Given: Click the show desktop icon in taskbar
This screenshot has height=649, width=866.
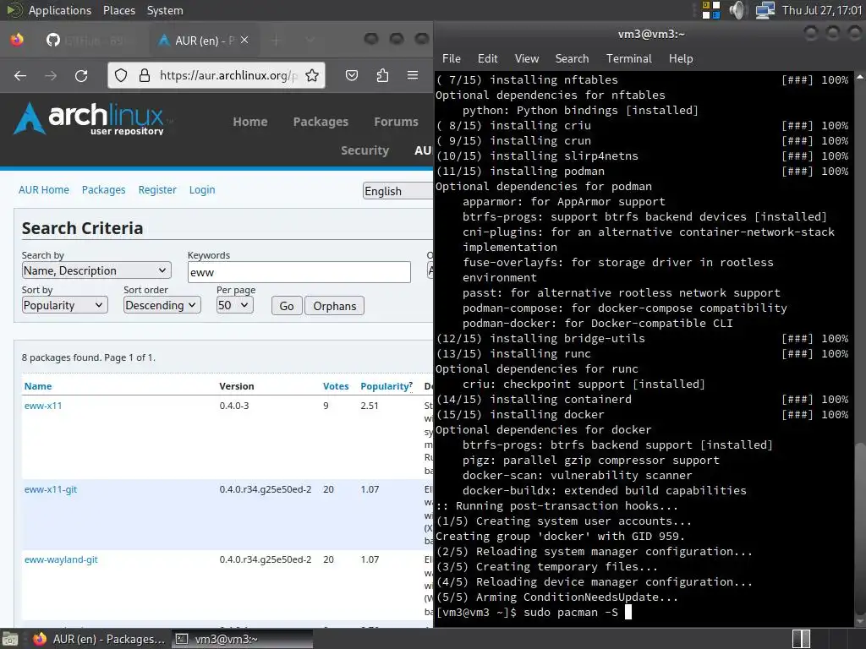Looking at the screenshot, I should tap(9, 639).
